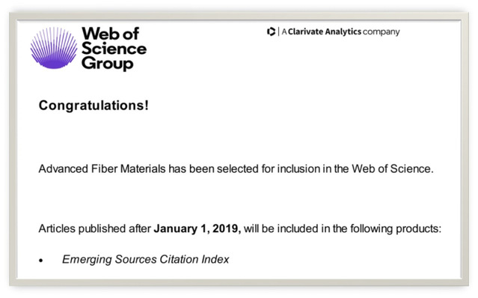
Task: Click the 'Articles published after' text
Action: (95, 228)
